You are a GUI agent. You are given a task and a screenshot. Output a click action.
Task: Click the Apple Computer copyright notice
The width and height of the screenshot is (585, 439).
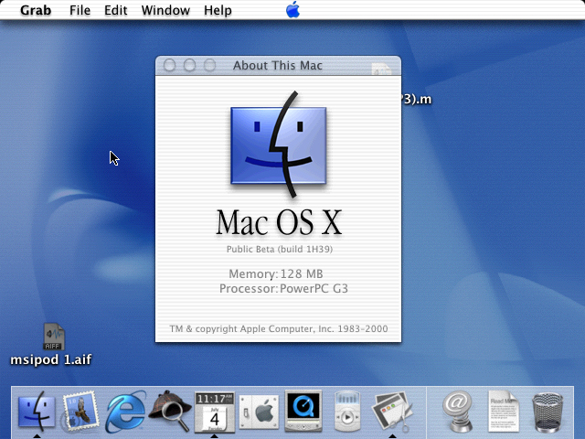(x=279, y=329)
